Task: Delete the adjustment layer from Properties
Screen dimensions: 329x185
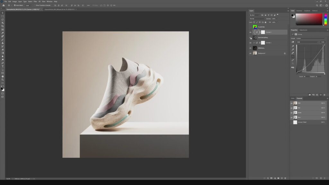Action: [x=325, y=95]
